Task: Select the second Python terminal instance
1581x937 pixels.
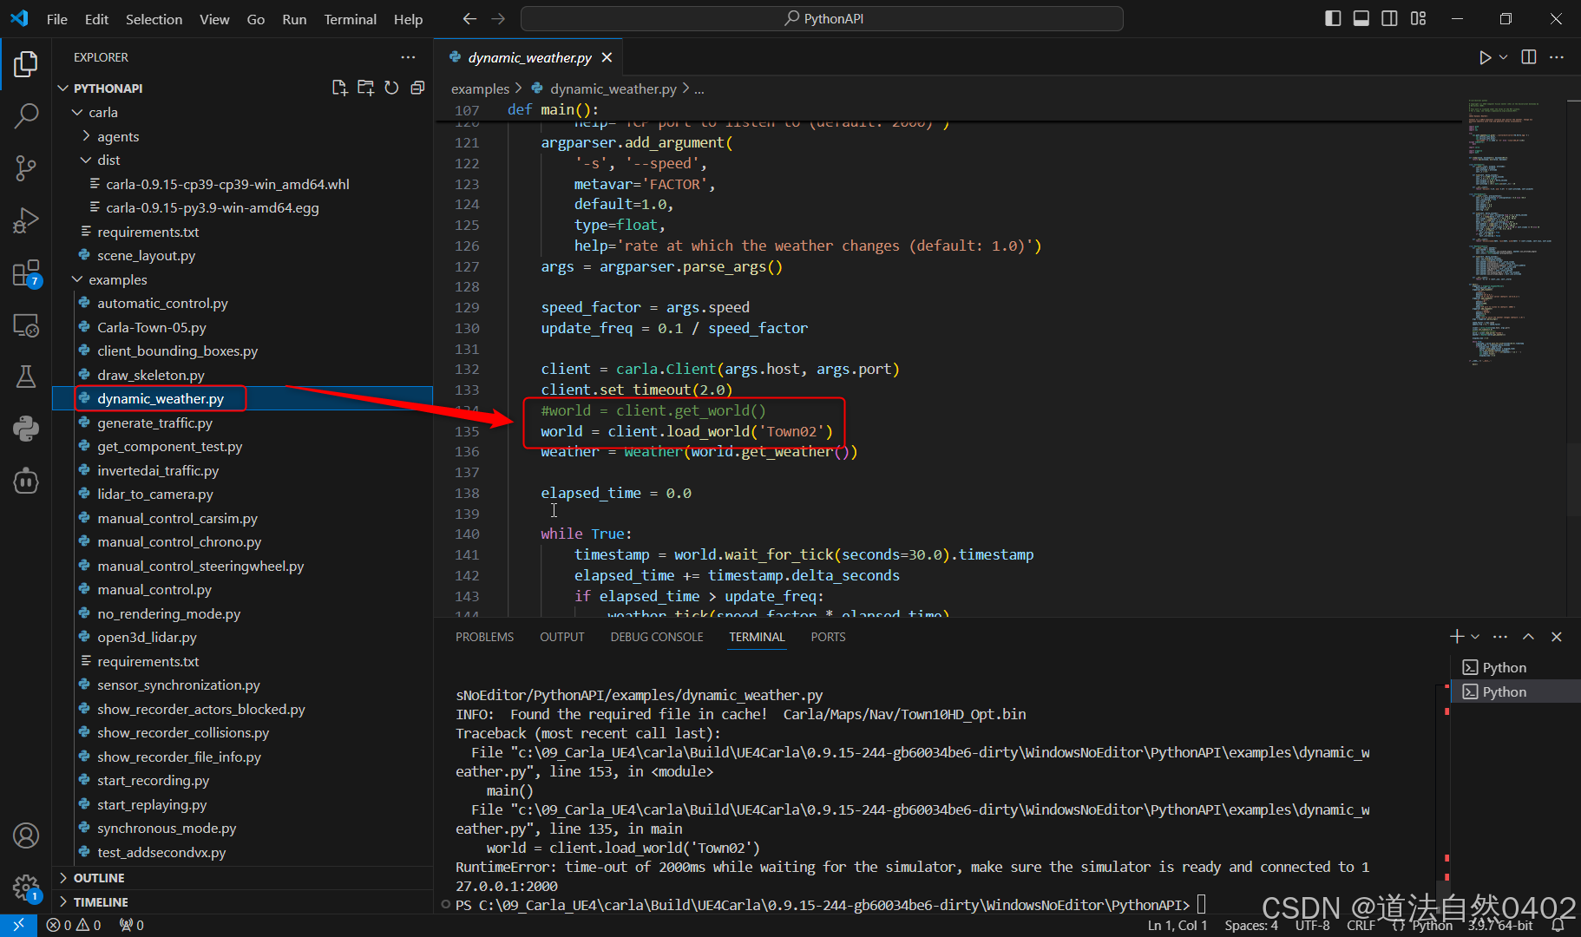Action: (1514, 691)
